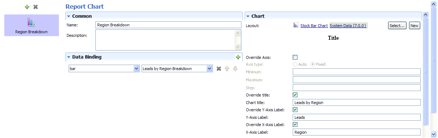Add a new data binding with plus icon
Image resolution: width=438 pixels, height=138 pixels.
tap(238, 57)
